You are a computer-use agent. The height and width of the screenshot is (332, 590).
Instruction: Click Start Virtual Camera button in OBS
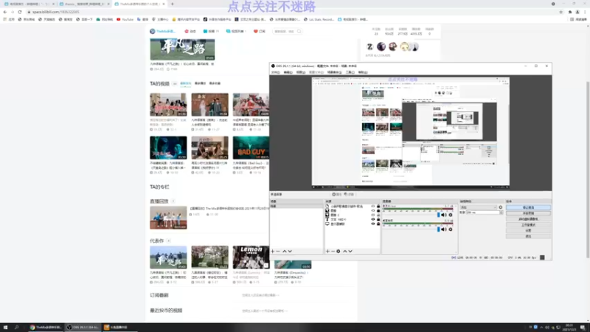pyautogui.click(x=528, y=219)
